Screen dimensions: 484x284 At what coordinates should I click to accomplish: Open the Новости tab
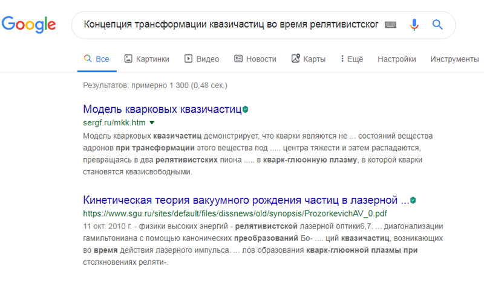pos(255,58)
